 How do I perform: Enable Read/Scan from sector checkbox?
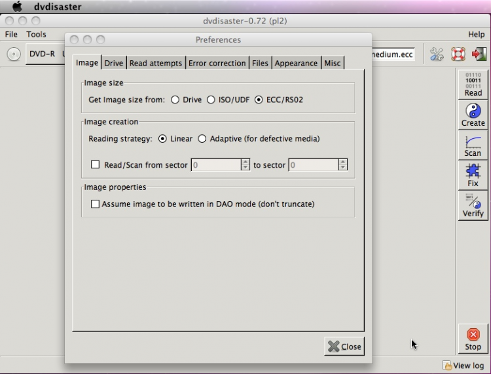click(x=95, y=164)
